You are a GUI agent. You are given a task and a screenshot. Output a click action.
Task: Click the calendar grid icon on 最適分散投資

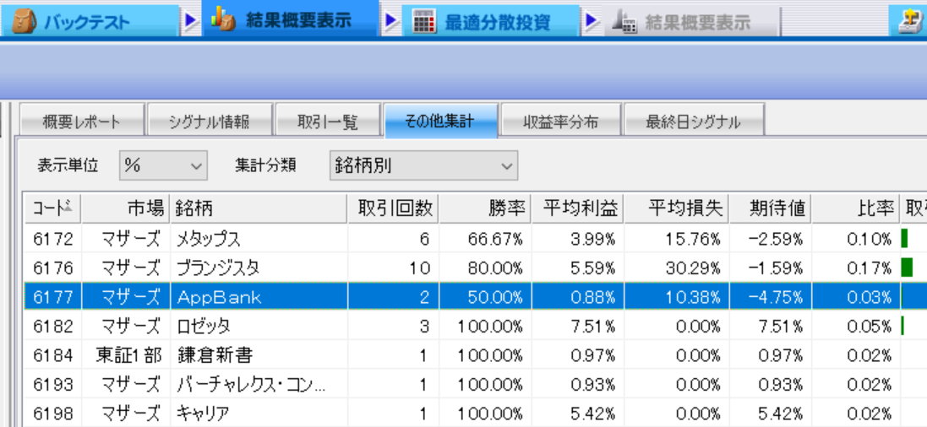(x=423, y=23)
